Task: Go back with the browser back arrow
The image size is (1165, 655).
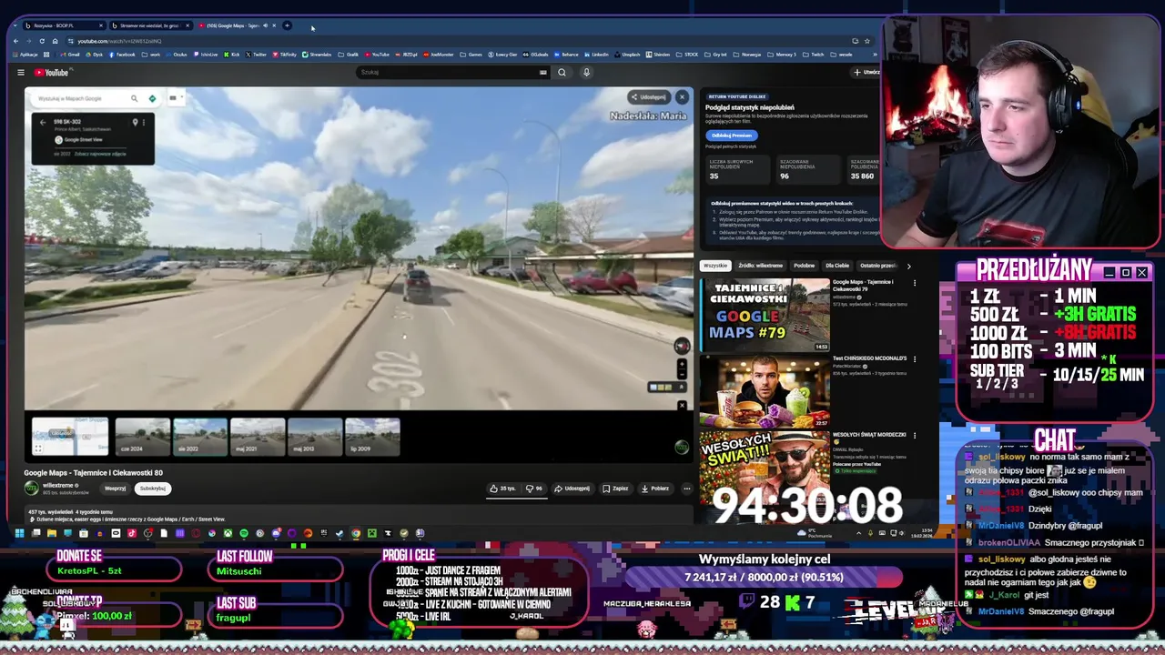Action: point(16,41)
